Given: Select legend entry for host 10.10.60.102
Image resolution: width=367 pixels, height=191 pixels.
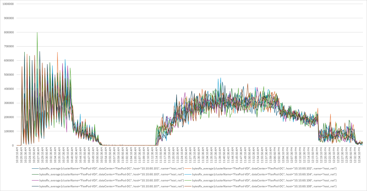Looking at the screenshot, I should click(x=260, y=168).
